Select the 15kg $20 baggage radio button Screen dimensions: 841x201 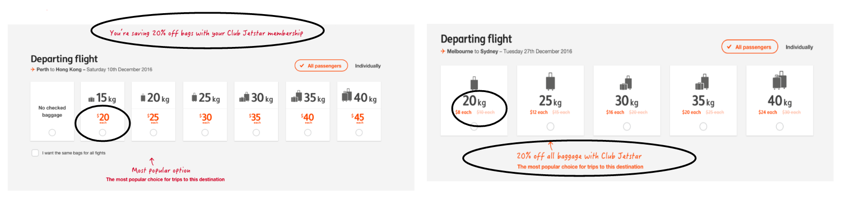pos(102,133)
